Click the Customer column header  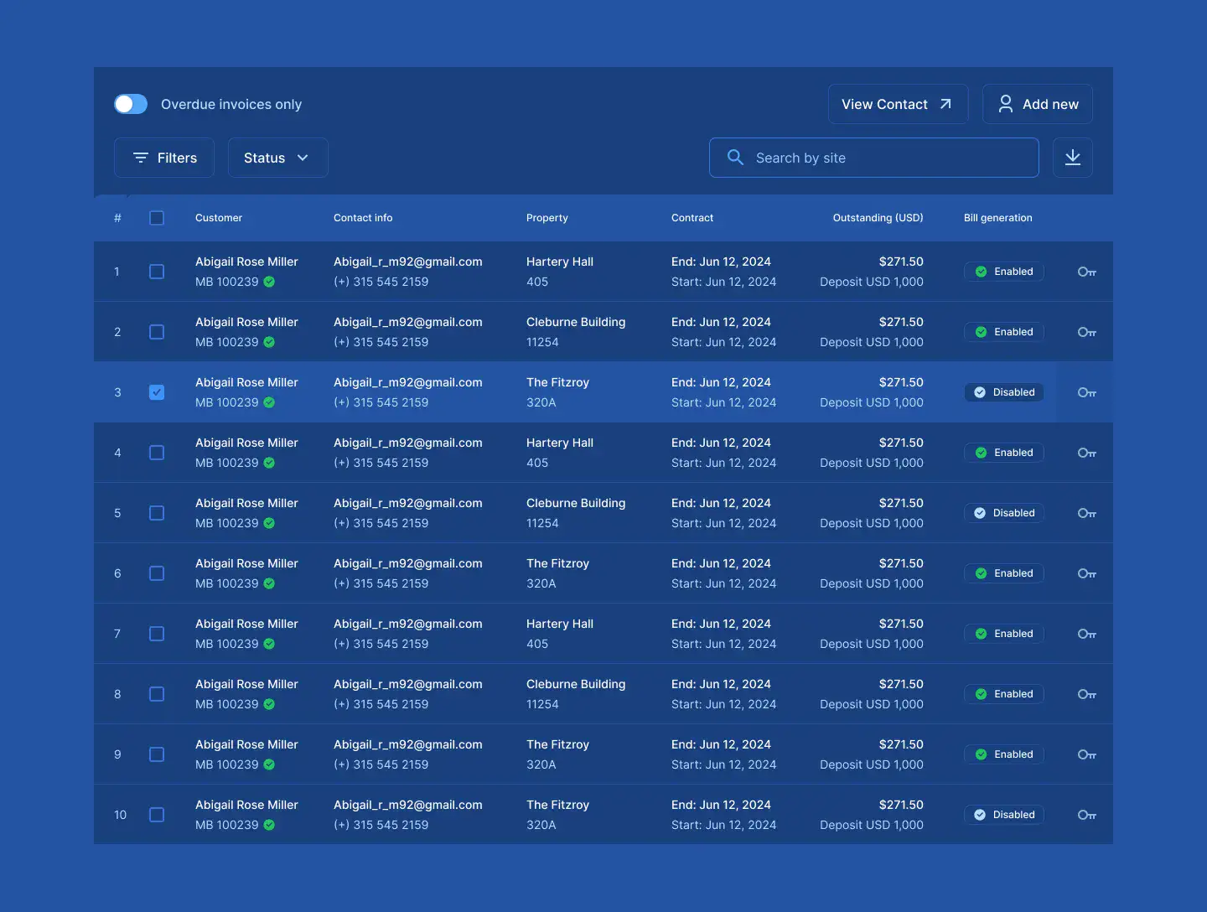coord(219,218)
